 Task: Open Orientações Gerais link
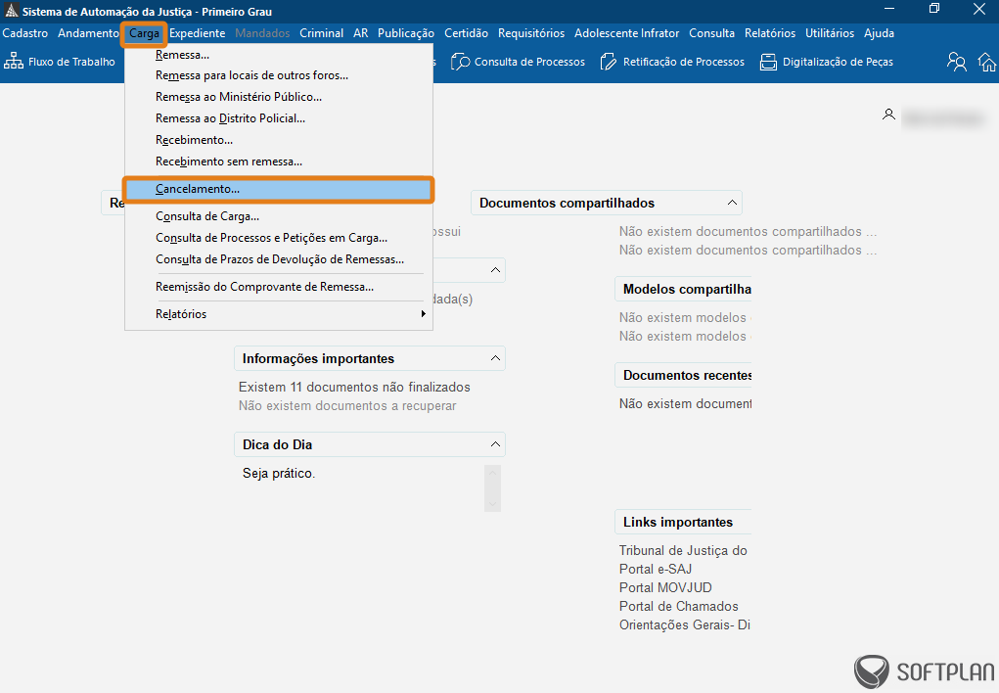684,624
